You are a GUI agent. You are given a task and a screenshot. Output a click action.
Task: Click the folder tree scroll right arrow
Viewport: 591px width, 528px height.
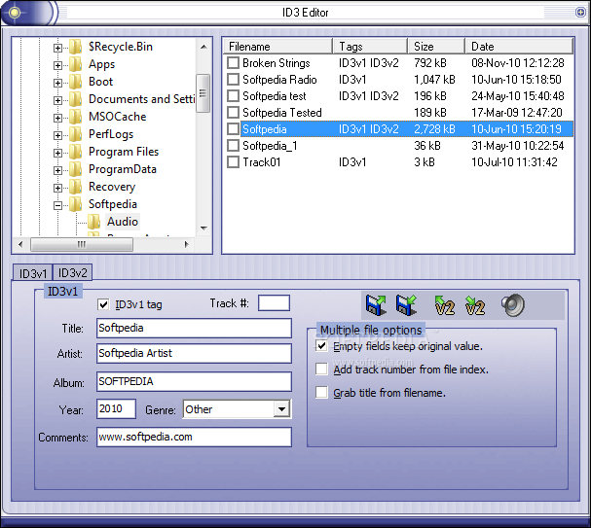click(187, 244)
